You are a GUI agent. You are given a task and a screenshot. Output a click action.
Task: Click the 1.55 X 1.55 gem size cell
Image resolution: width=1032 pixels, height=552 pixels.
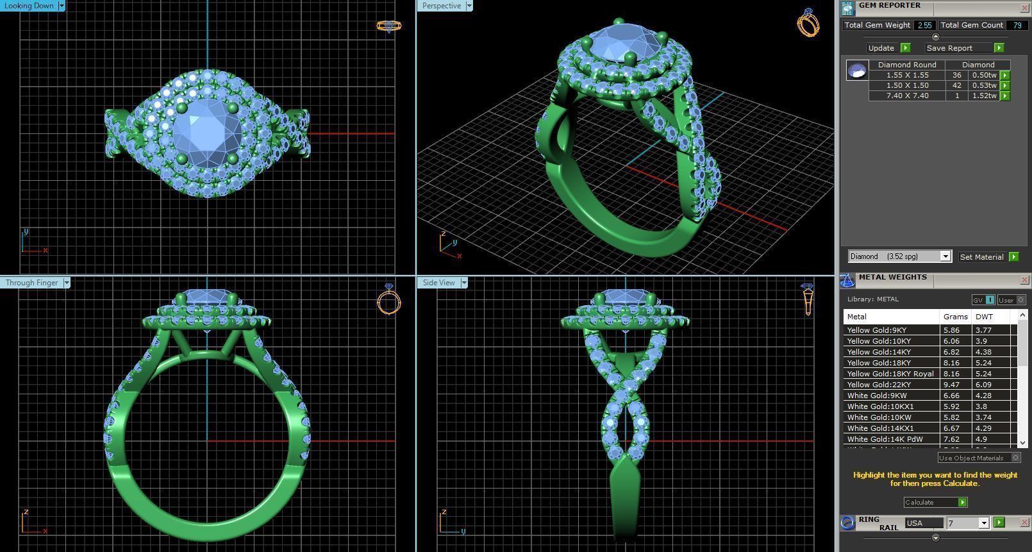coord(907,75)
